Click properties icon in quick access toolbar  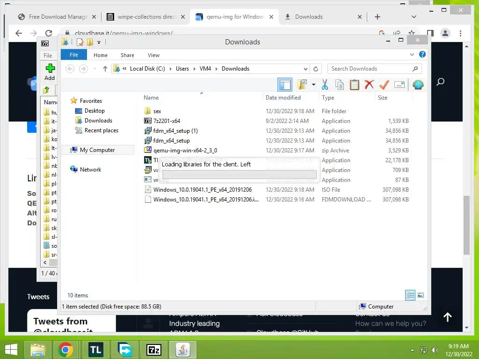tap(80, 42)
